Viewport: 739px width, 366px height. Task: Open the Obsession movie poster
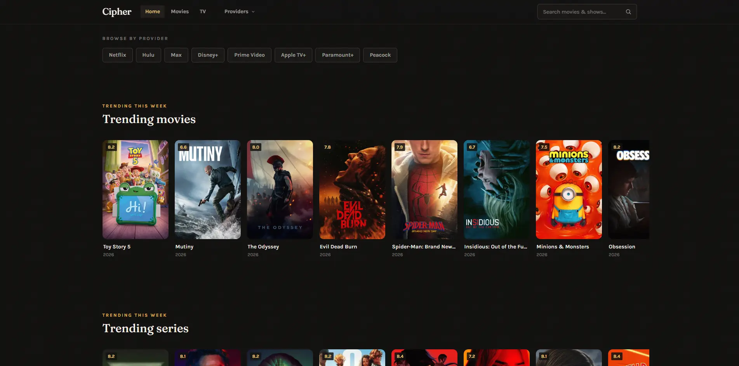tap(629, 189)
